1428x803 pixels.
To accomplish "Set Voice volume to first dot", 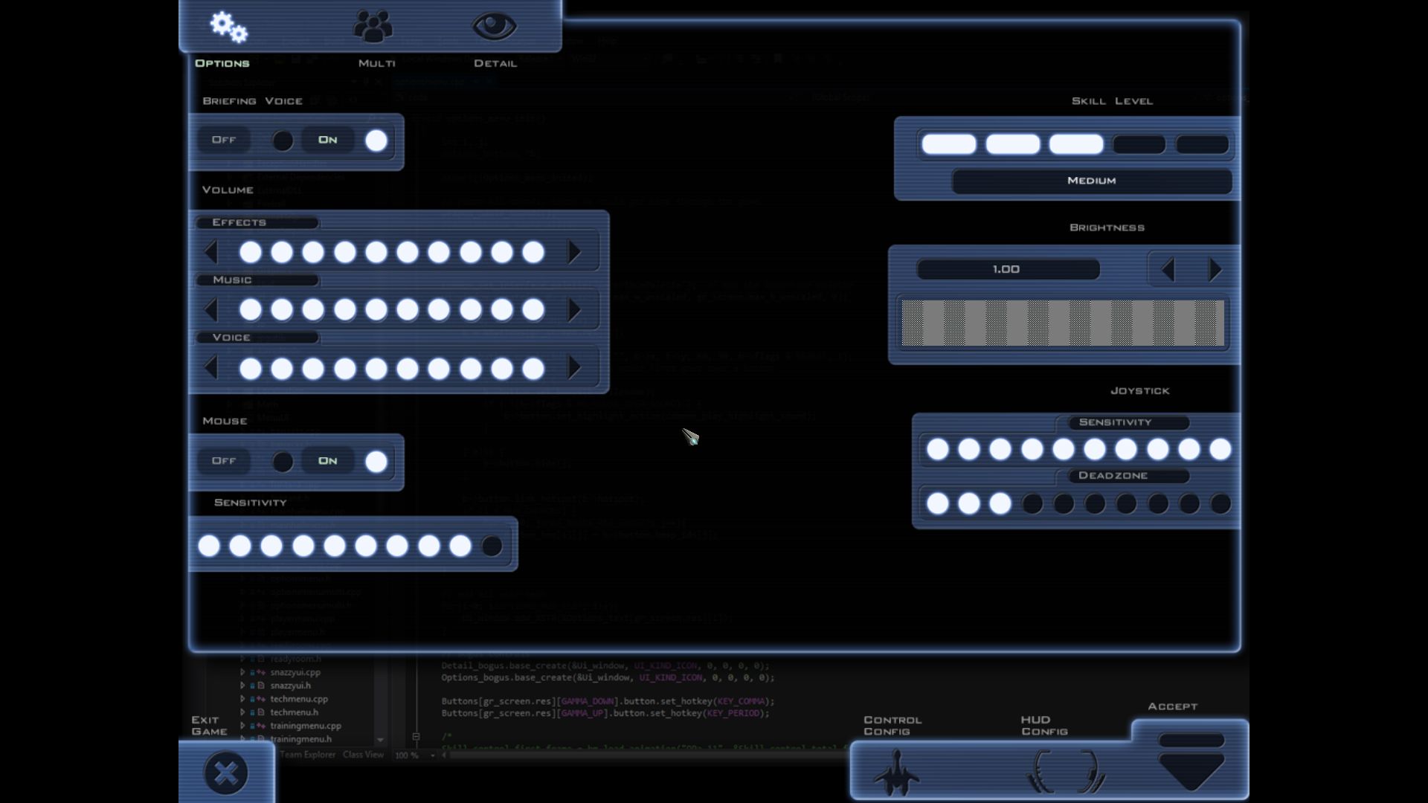I will 251,368.
